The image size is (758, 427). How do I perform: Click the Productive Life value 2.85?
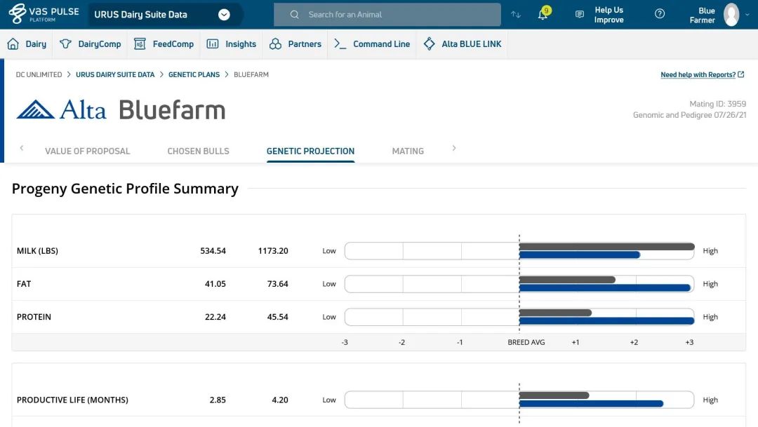pyautogui.click(x=218, y=400)
